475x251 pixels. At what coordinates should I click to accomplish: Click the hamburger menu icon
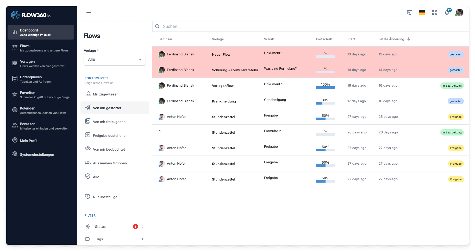click(x=89, y=12)
